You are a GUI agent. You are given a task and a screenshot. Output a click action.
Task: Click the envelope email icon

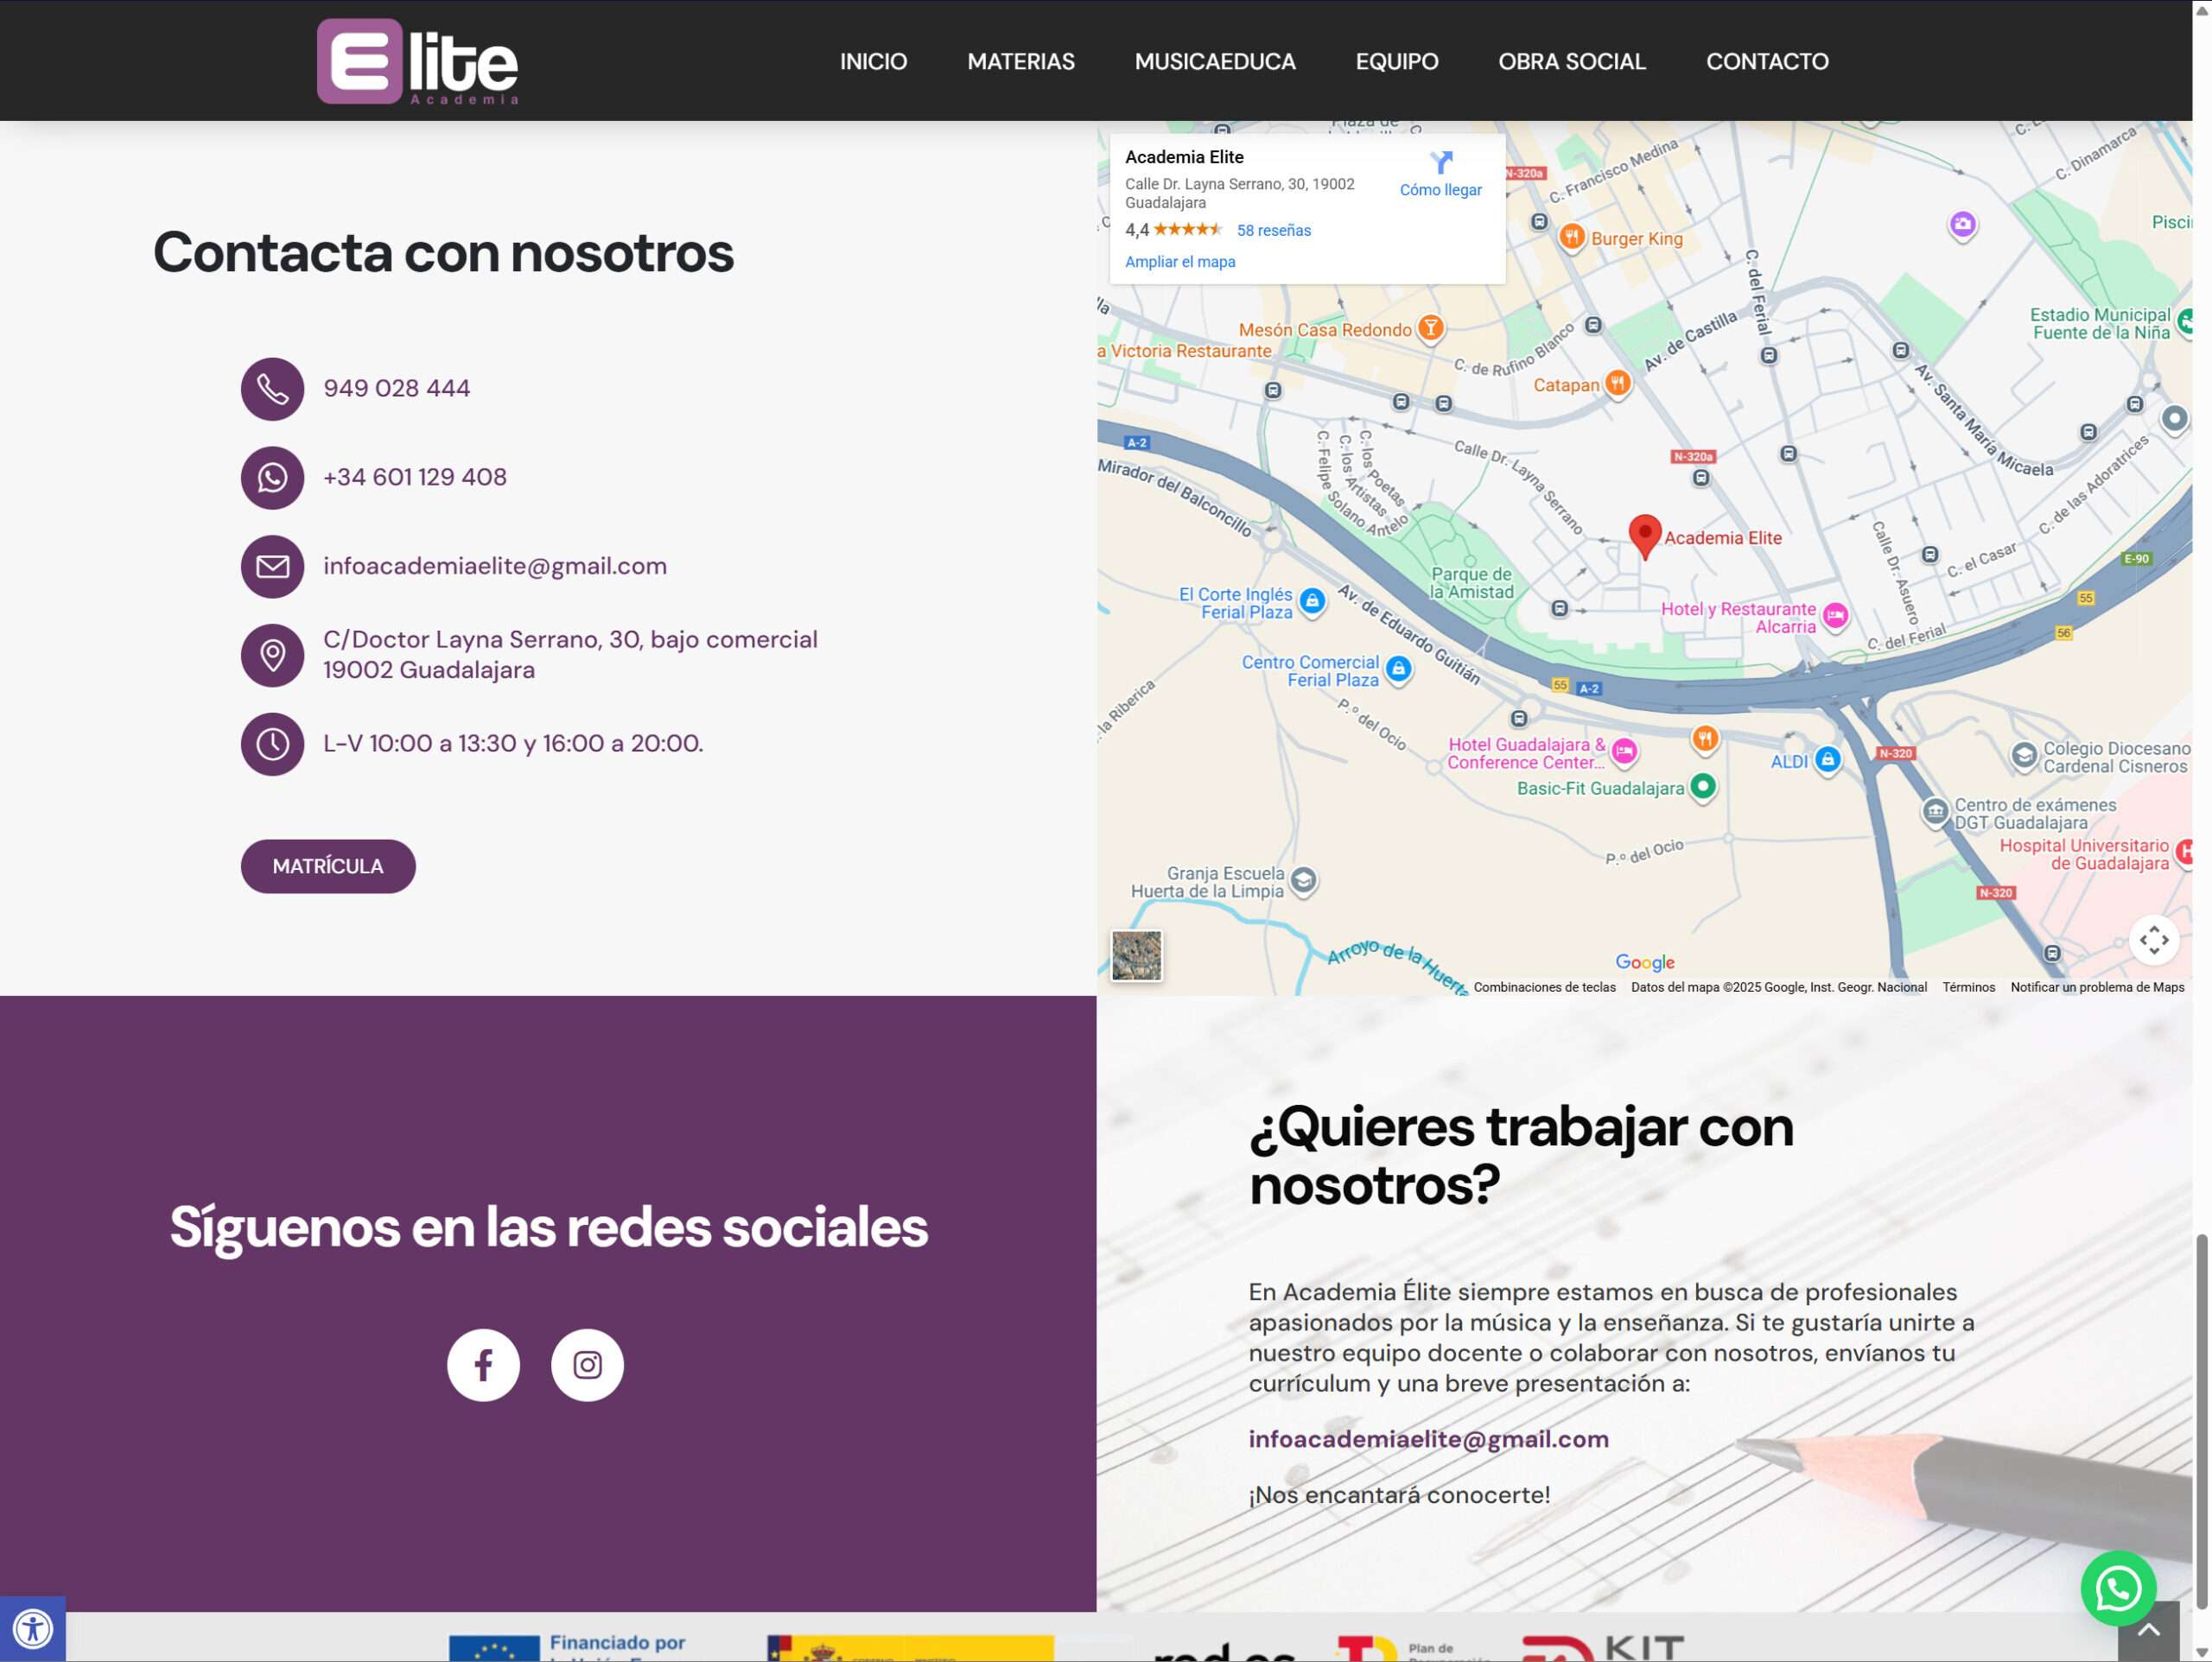click(272, 567)
